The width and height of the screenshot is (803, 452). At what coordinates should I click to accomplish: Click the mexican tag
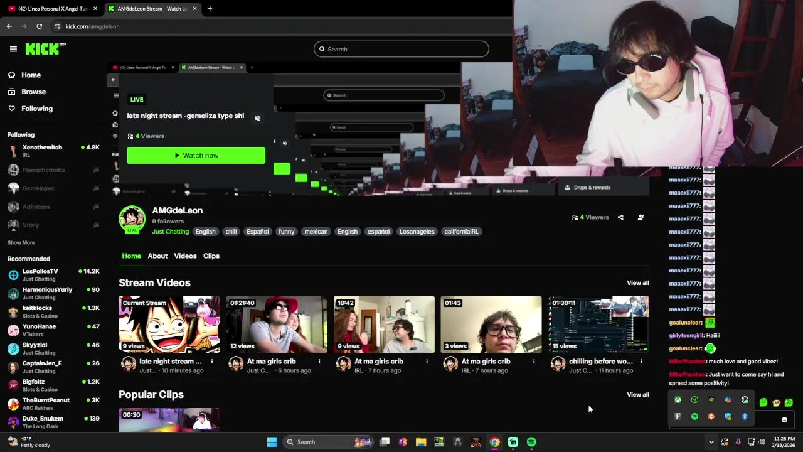(316, 232)
